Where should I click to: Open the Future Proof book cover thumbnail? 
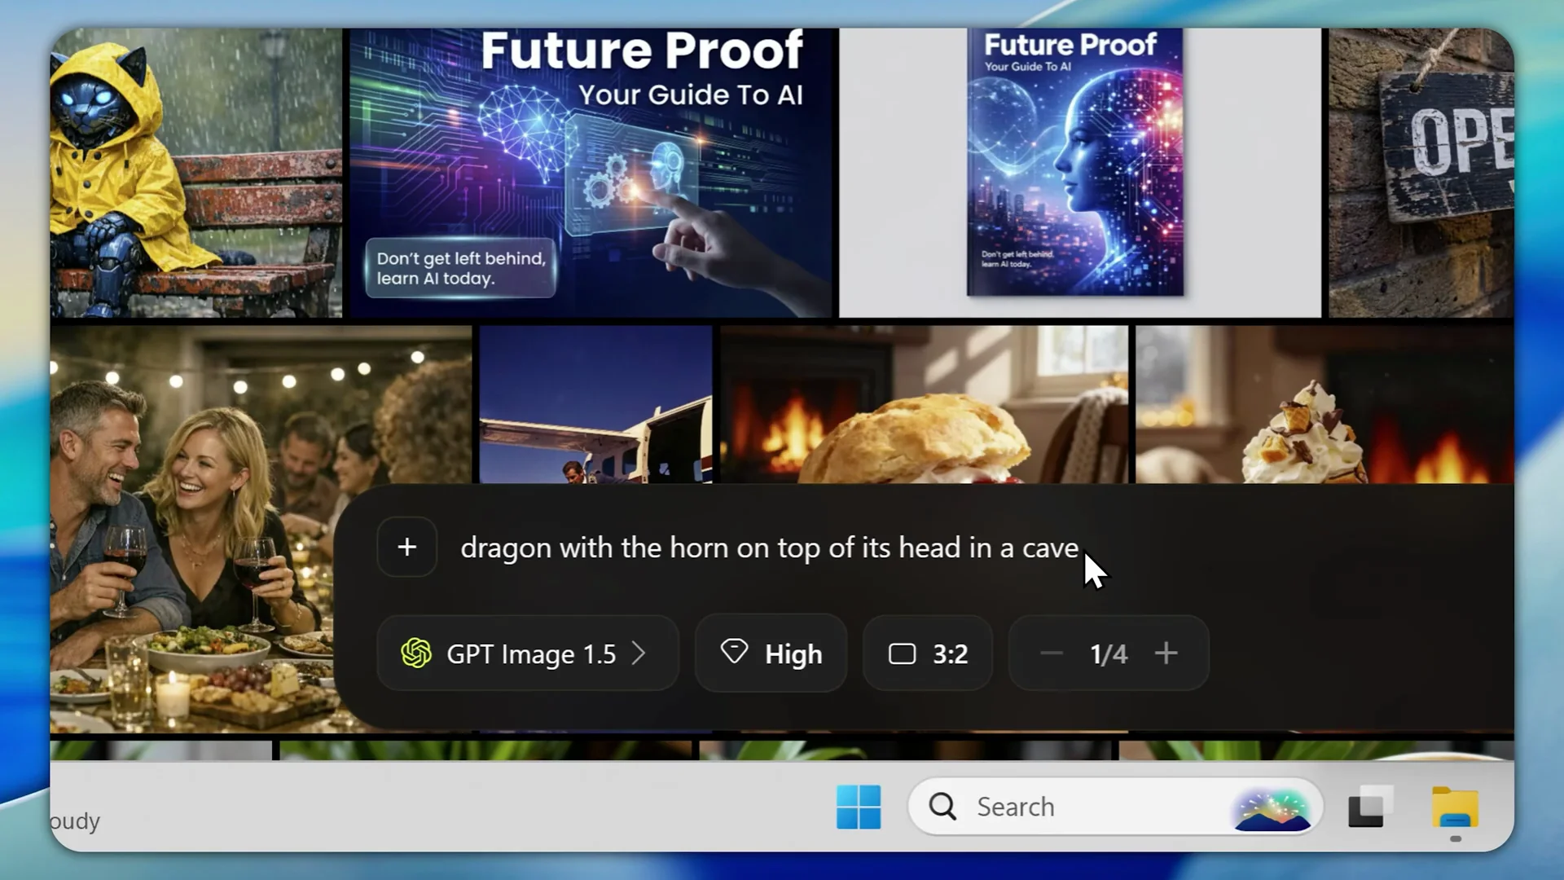(x=1075, y=163)
